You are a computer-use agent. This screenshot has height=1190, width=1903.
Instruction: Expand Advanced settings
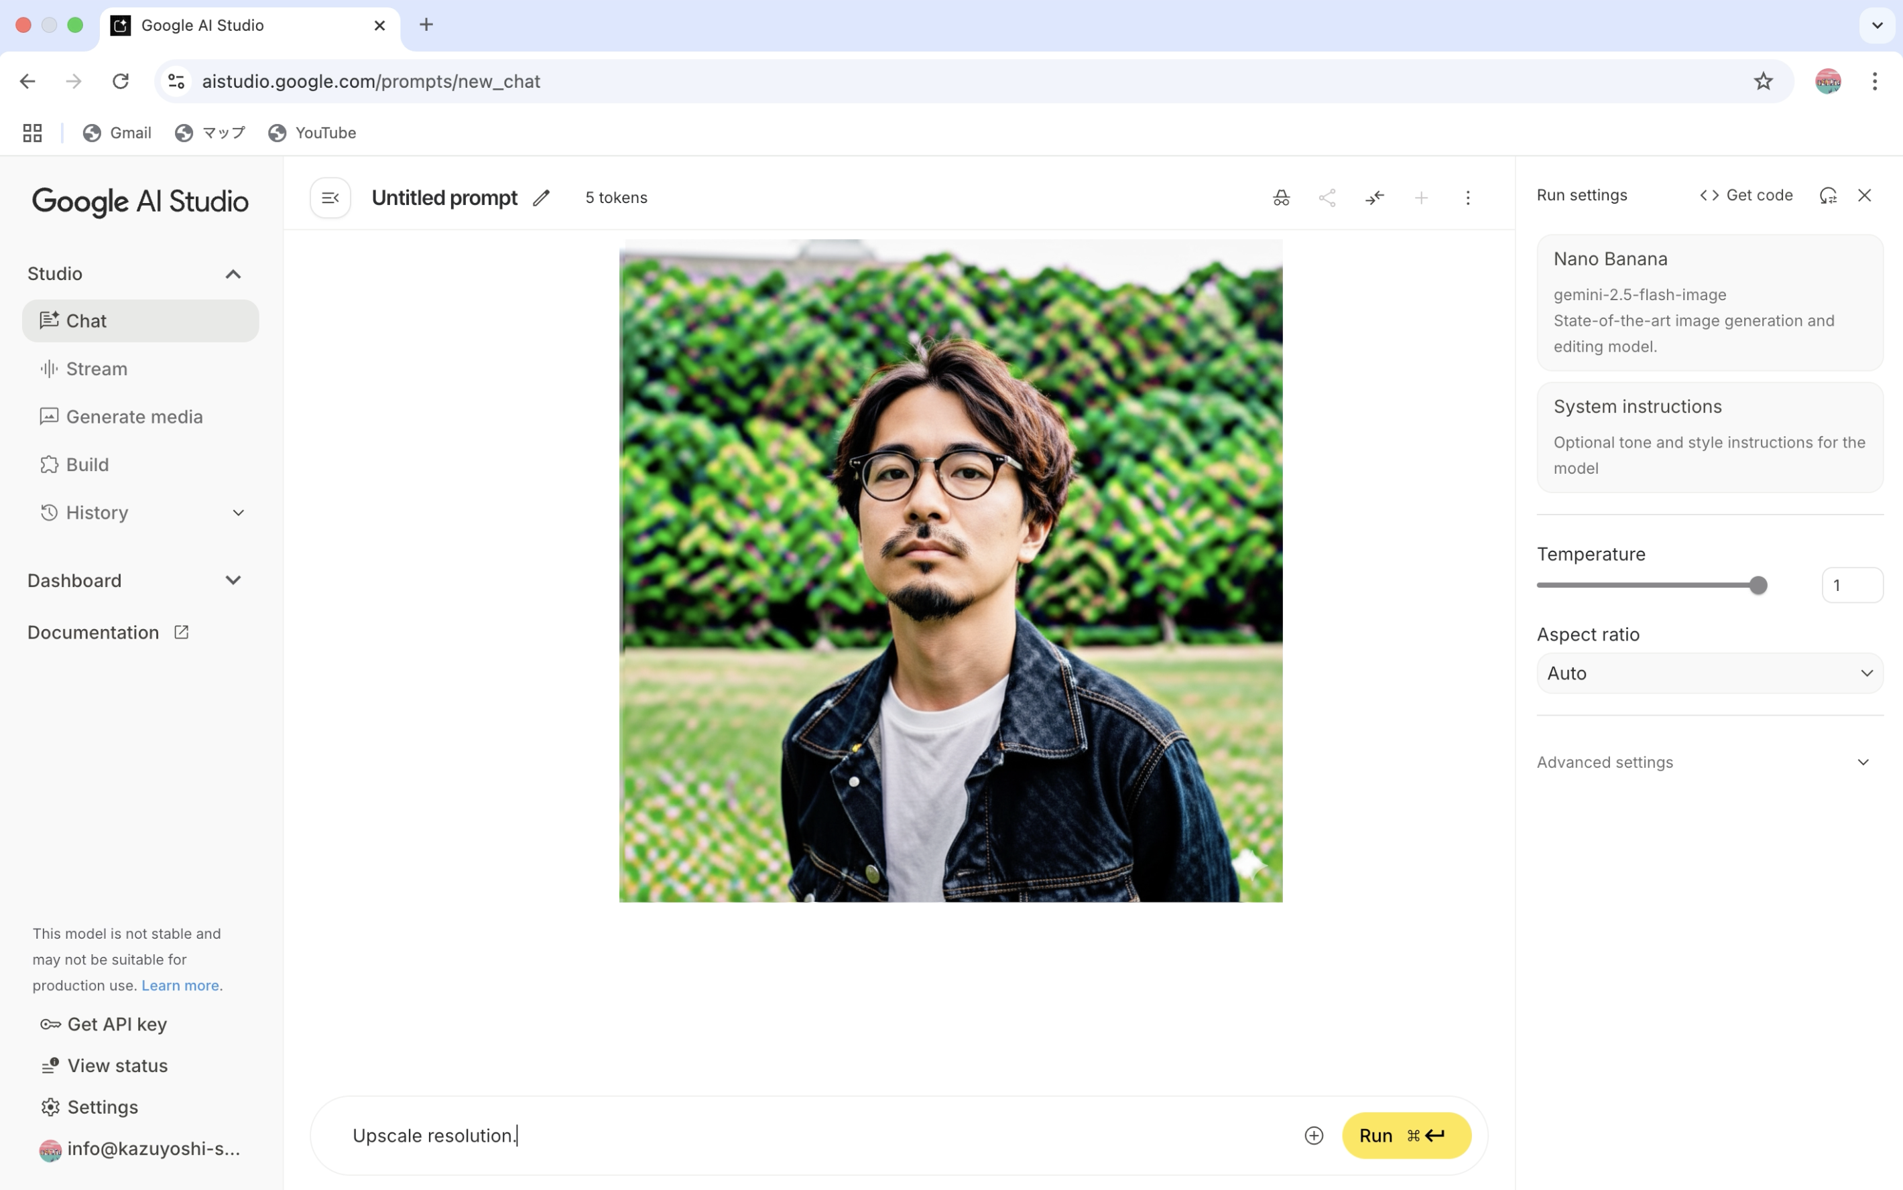click(1710, 763)
